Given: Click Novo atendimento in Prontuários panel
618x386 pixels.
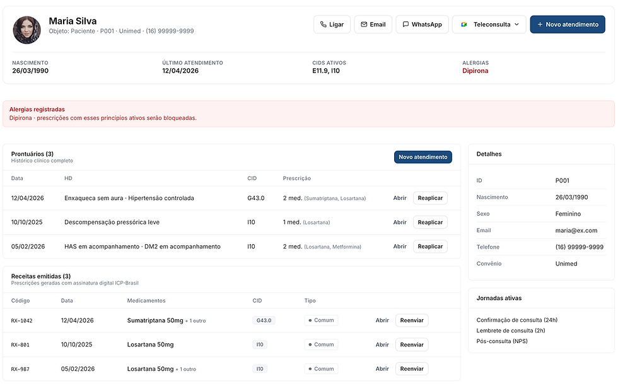Looking at the screenshot, I should coord(423,157).
